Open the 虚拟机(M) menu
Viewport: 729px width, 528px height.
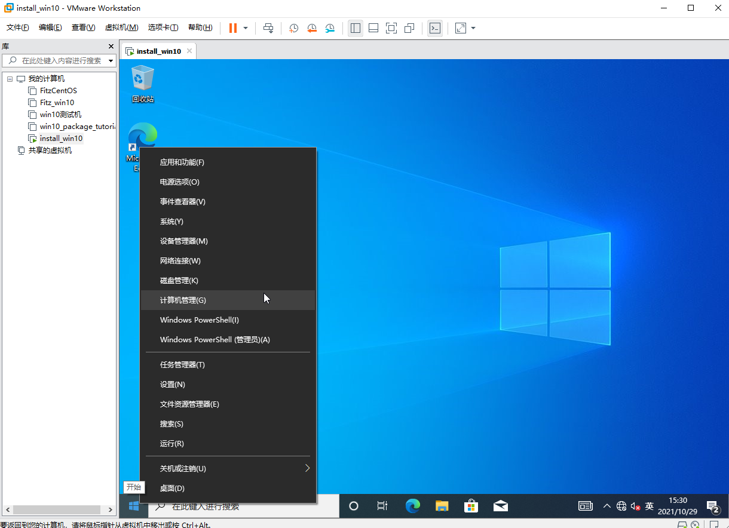click(x=121, y=27)
